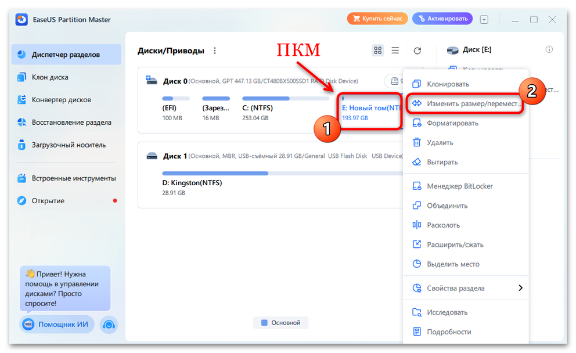Choose Клонировать from the context menu

click(466, 84)
